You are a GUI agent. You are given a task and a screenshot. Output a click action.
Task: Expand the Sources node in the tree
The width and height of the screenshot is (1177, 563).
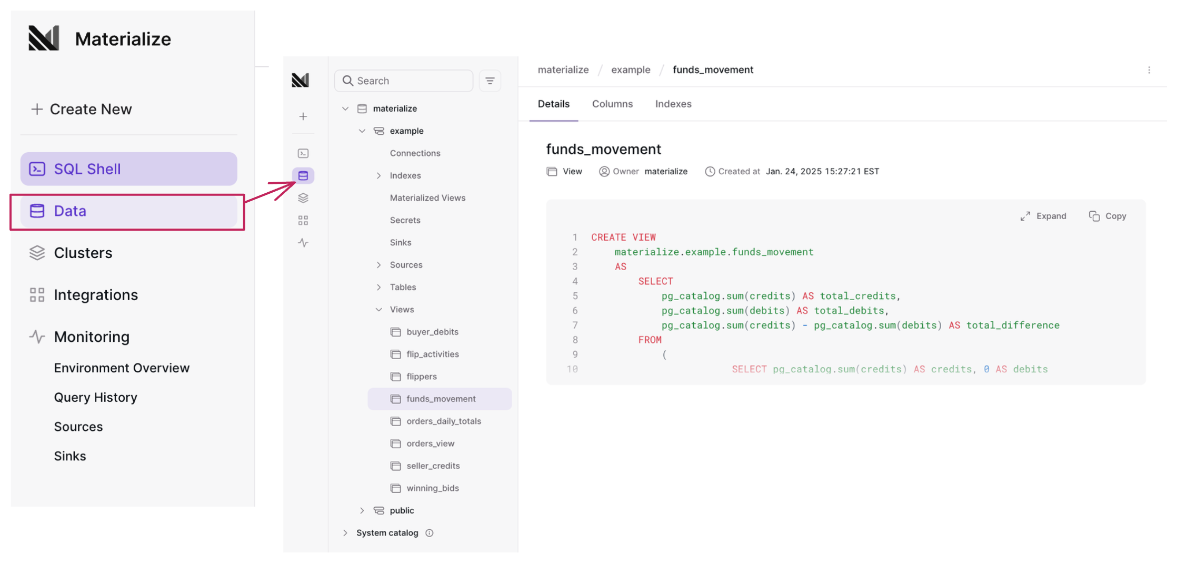click(x=378, y=265)
